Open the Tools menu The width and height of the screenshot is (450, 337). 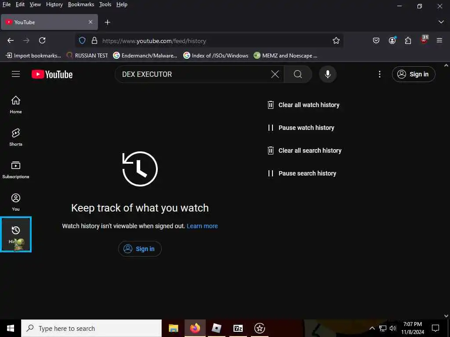click(x=105, y=4)
